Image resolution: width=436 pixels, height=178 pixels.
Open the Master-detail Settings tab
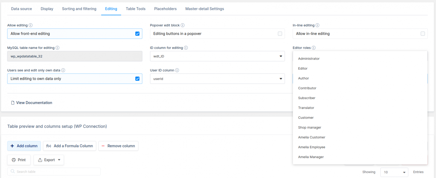pyautogui.click(x=204, y=9)
